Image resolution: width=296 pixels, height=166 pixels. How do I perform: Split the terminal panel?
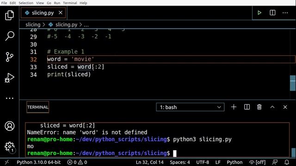(247, 107)
